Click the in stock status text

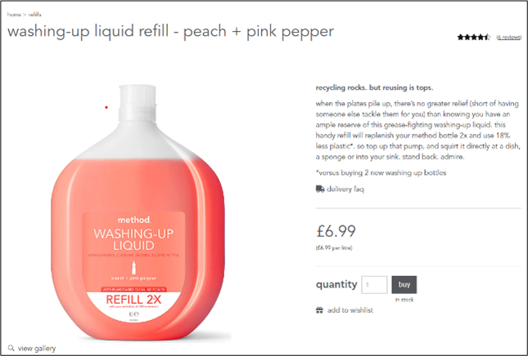pyautogui.click(x=404, y=300)
